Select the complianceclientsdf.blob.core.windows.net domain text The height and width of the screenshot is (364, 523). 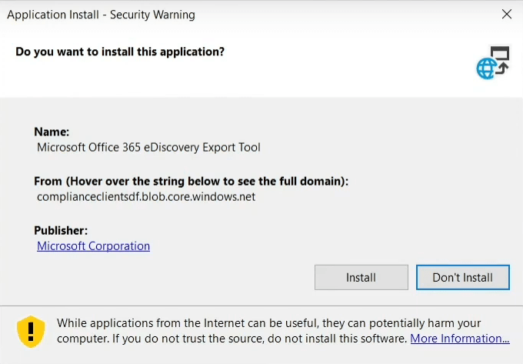point(146,196)
